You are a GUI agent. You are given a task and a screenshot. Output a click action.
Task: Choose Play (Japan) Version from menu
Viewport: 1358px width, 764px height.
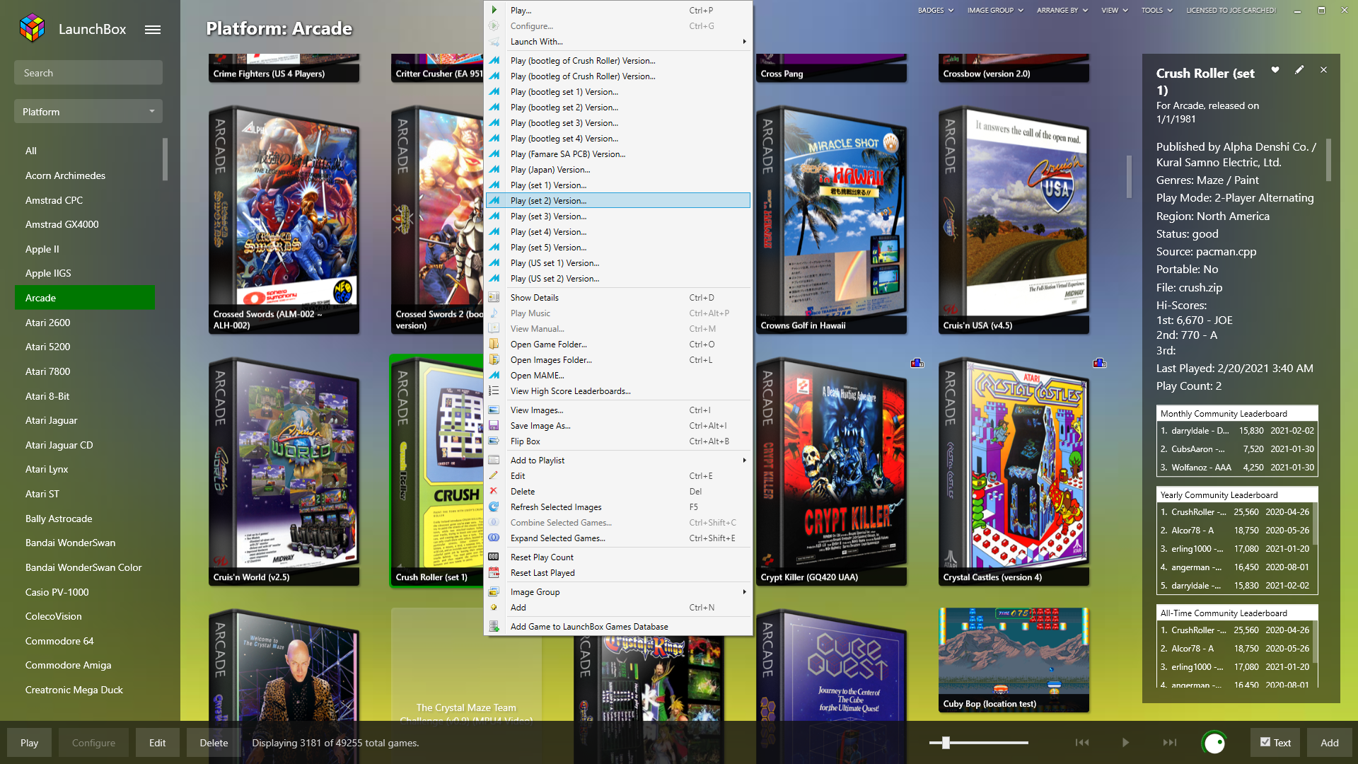point(618,170)
